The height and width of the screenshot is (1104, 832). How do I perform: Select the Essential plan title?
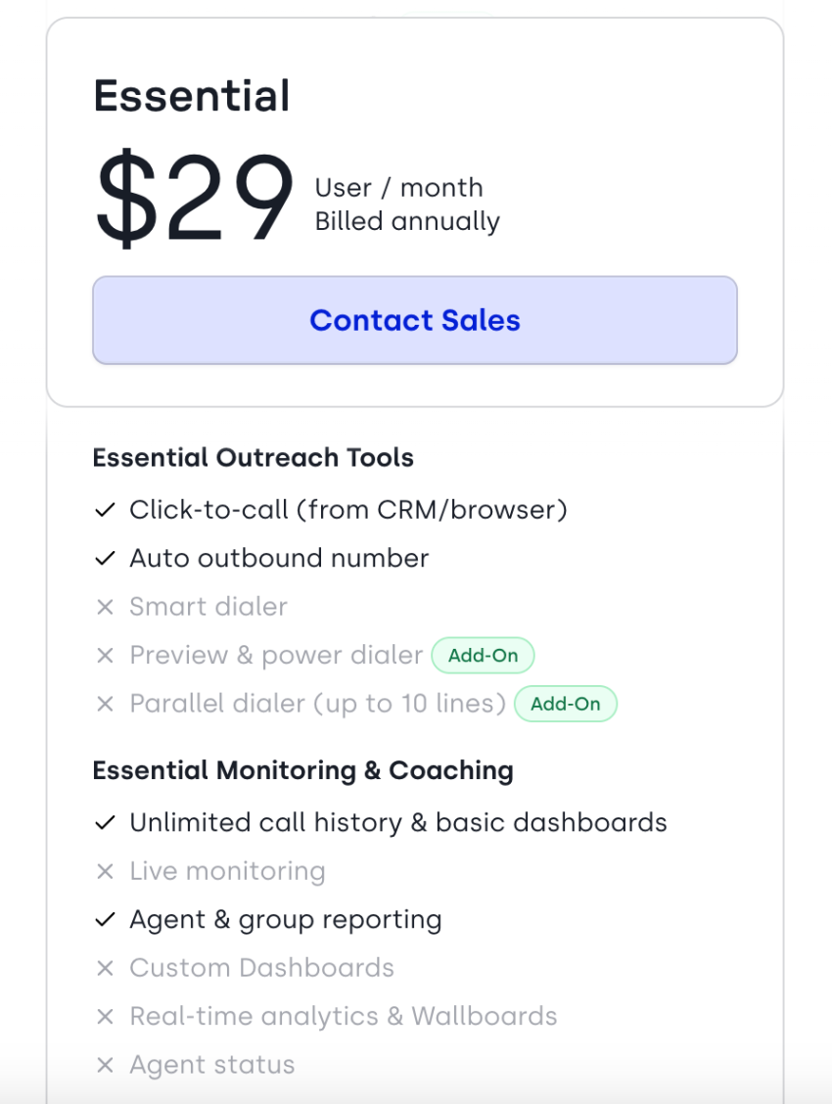[x=191, y=94]
